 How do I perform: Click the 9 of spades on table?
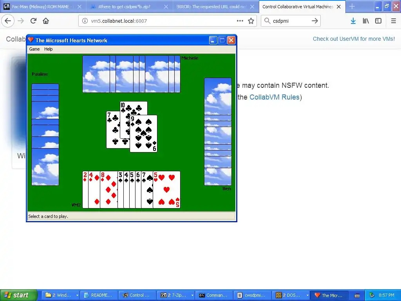[143, 134]
